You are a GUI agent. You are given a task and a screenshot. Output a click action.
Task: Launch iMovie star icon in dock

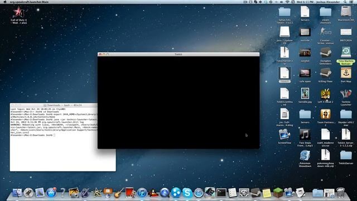click(x=97, y=193)
